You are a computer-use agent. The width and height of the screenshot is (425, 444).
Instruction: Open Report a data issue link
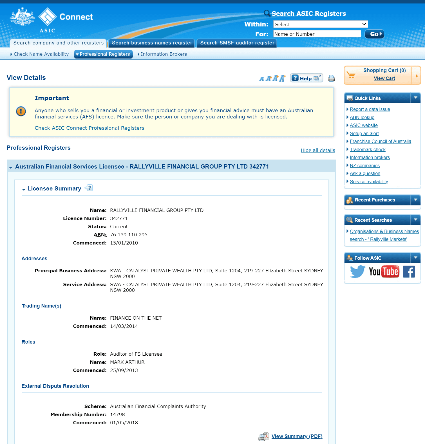(370, 109)
